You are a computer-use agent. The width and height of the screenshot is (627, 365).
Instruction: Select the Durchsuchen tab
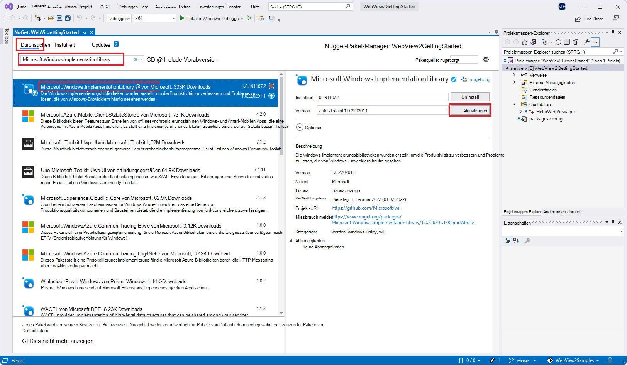[36, 45]
